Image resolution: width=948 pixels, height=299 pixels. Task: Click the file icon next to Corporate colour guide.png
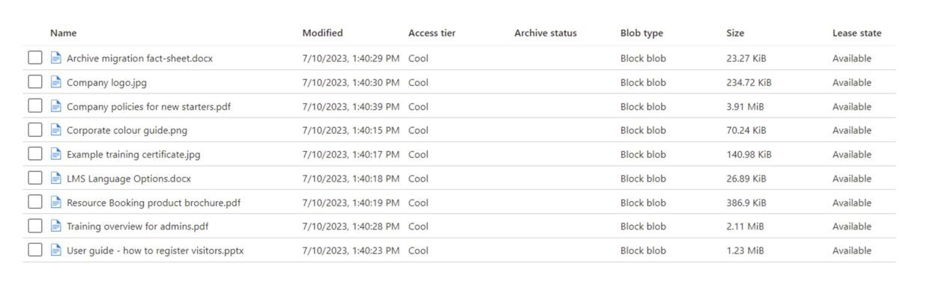[55, 130]
